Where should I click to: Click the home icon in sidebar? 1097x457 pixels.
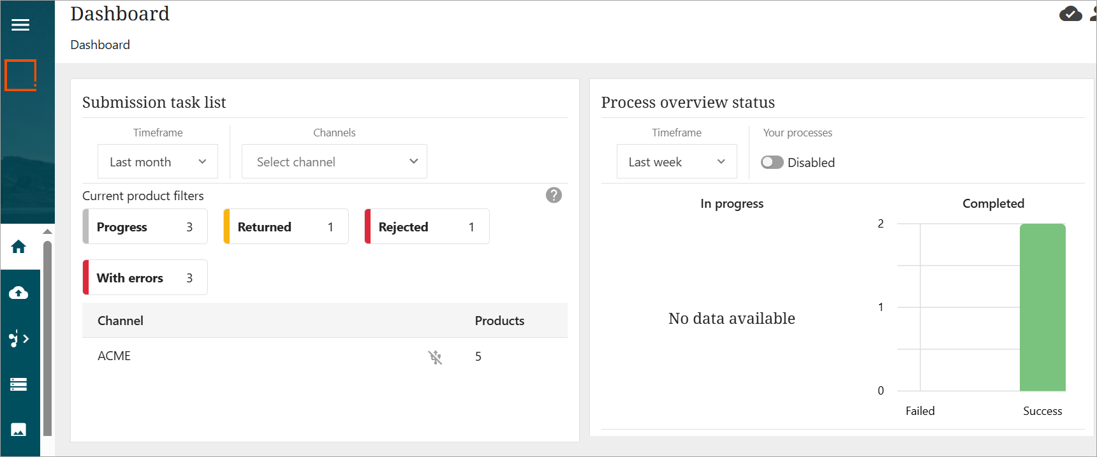click(x=18, y=247)
